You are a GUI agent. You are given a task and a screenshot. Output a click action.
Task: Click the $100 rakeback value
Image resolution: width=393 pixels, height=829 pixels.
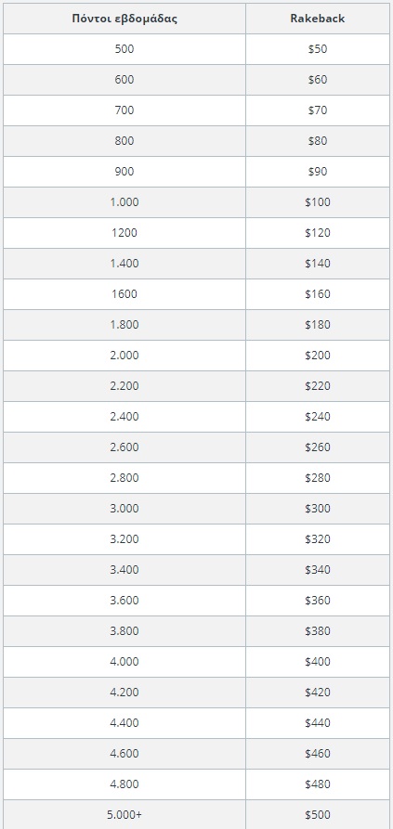pos(318,202)
